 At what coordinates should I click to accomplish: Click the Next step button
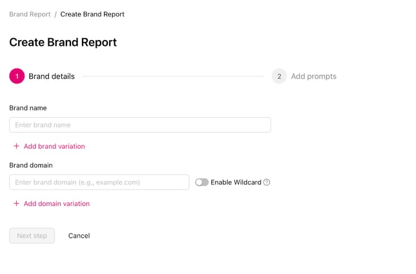pos(32,236)
